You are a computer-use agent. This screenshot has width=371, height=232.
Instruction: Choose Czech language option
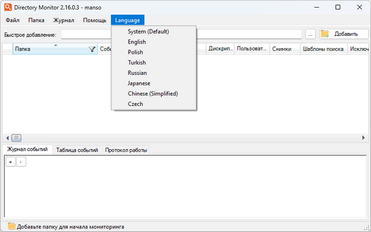(x=154, y=104)
